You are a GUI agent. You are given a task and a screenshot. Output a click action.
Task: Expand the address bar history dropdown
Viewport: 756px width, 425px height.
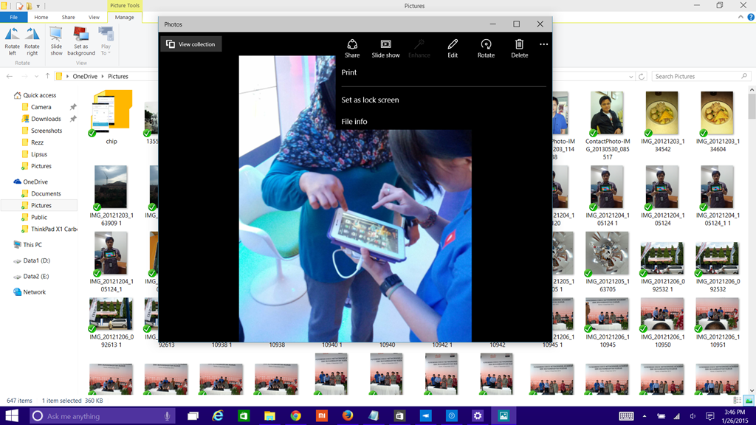coord(631,77)
